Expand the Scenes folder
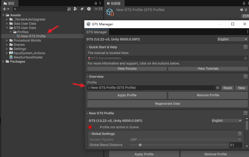The height and width of the screenshot is (157, 249). click(x=7, y=45)
